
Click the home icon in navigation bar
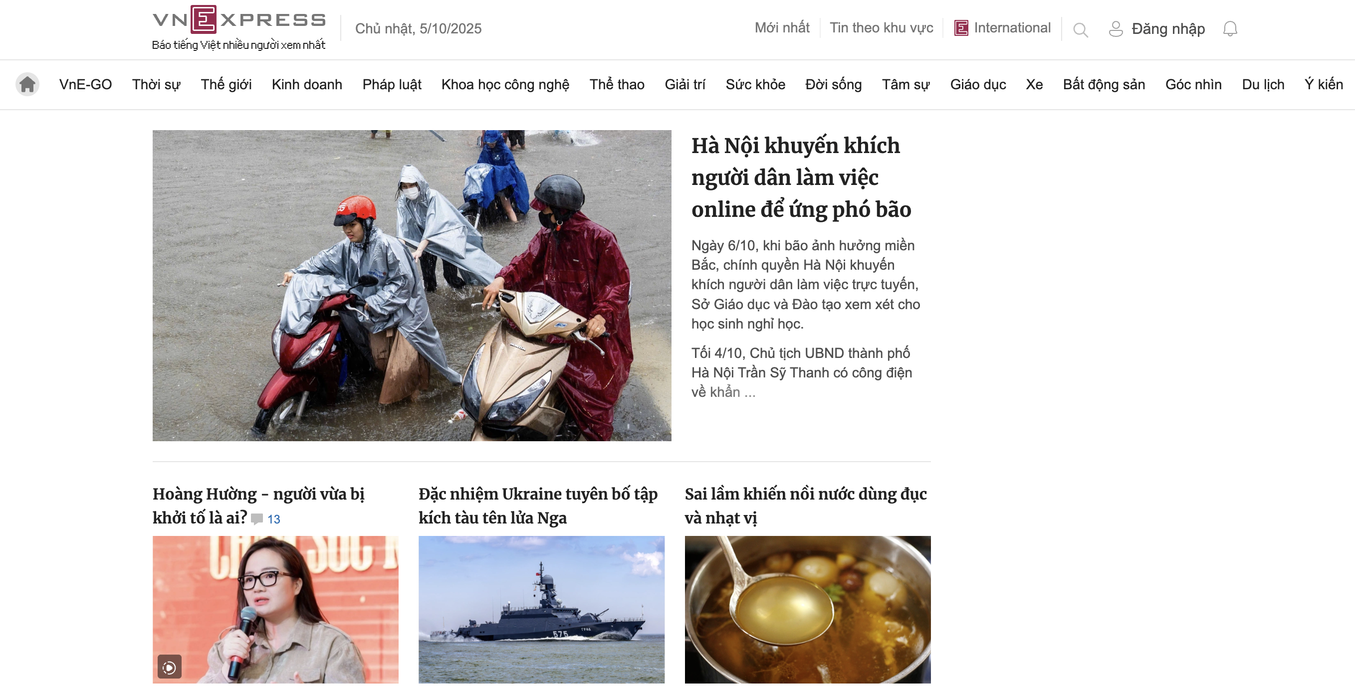click(x=27, y=85)
